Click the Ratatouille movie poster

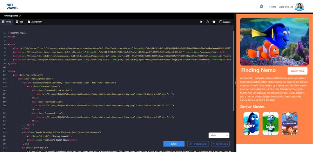point(290,123)
